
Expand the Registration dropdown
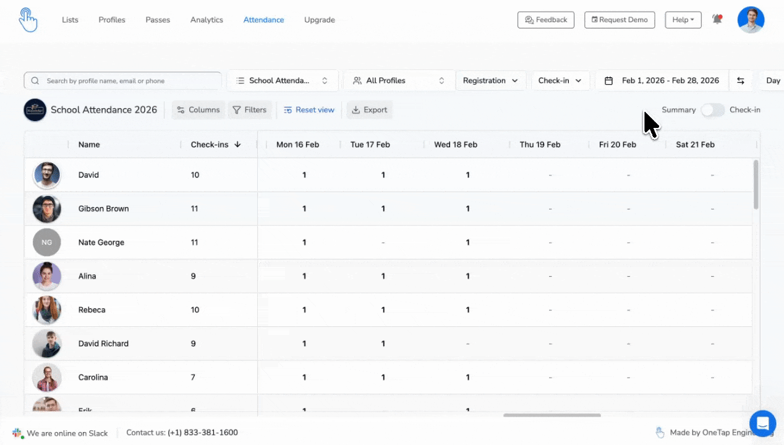490,81
